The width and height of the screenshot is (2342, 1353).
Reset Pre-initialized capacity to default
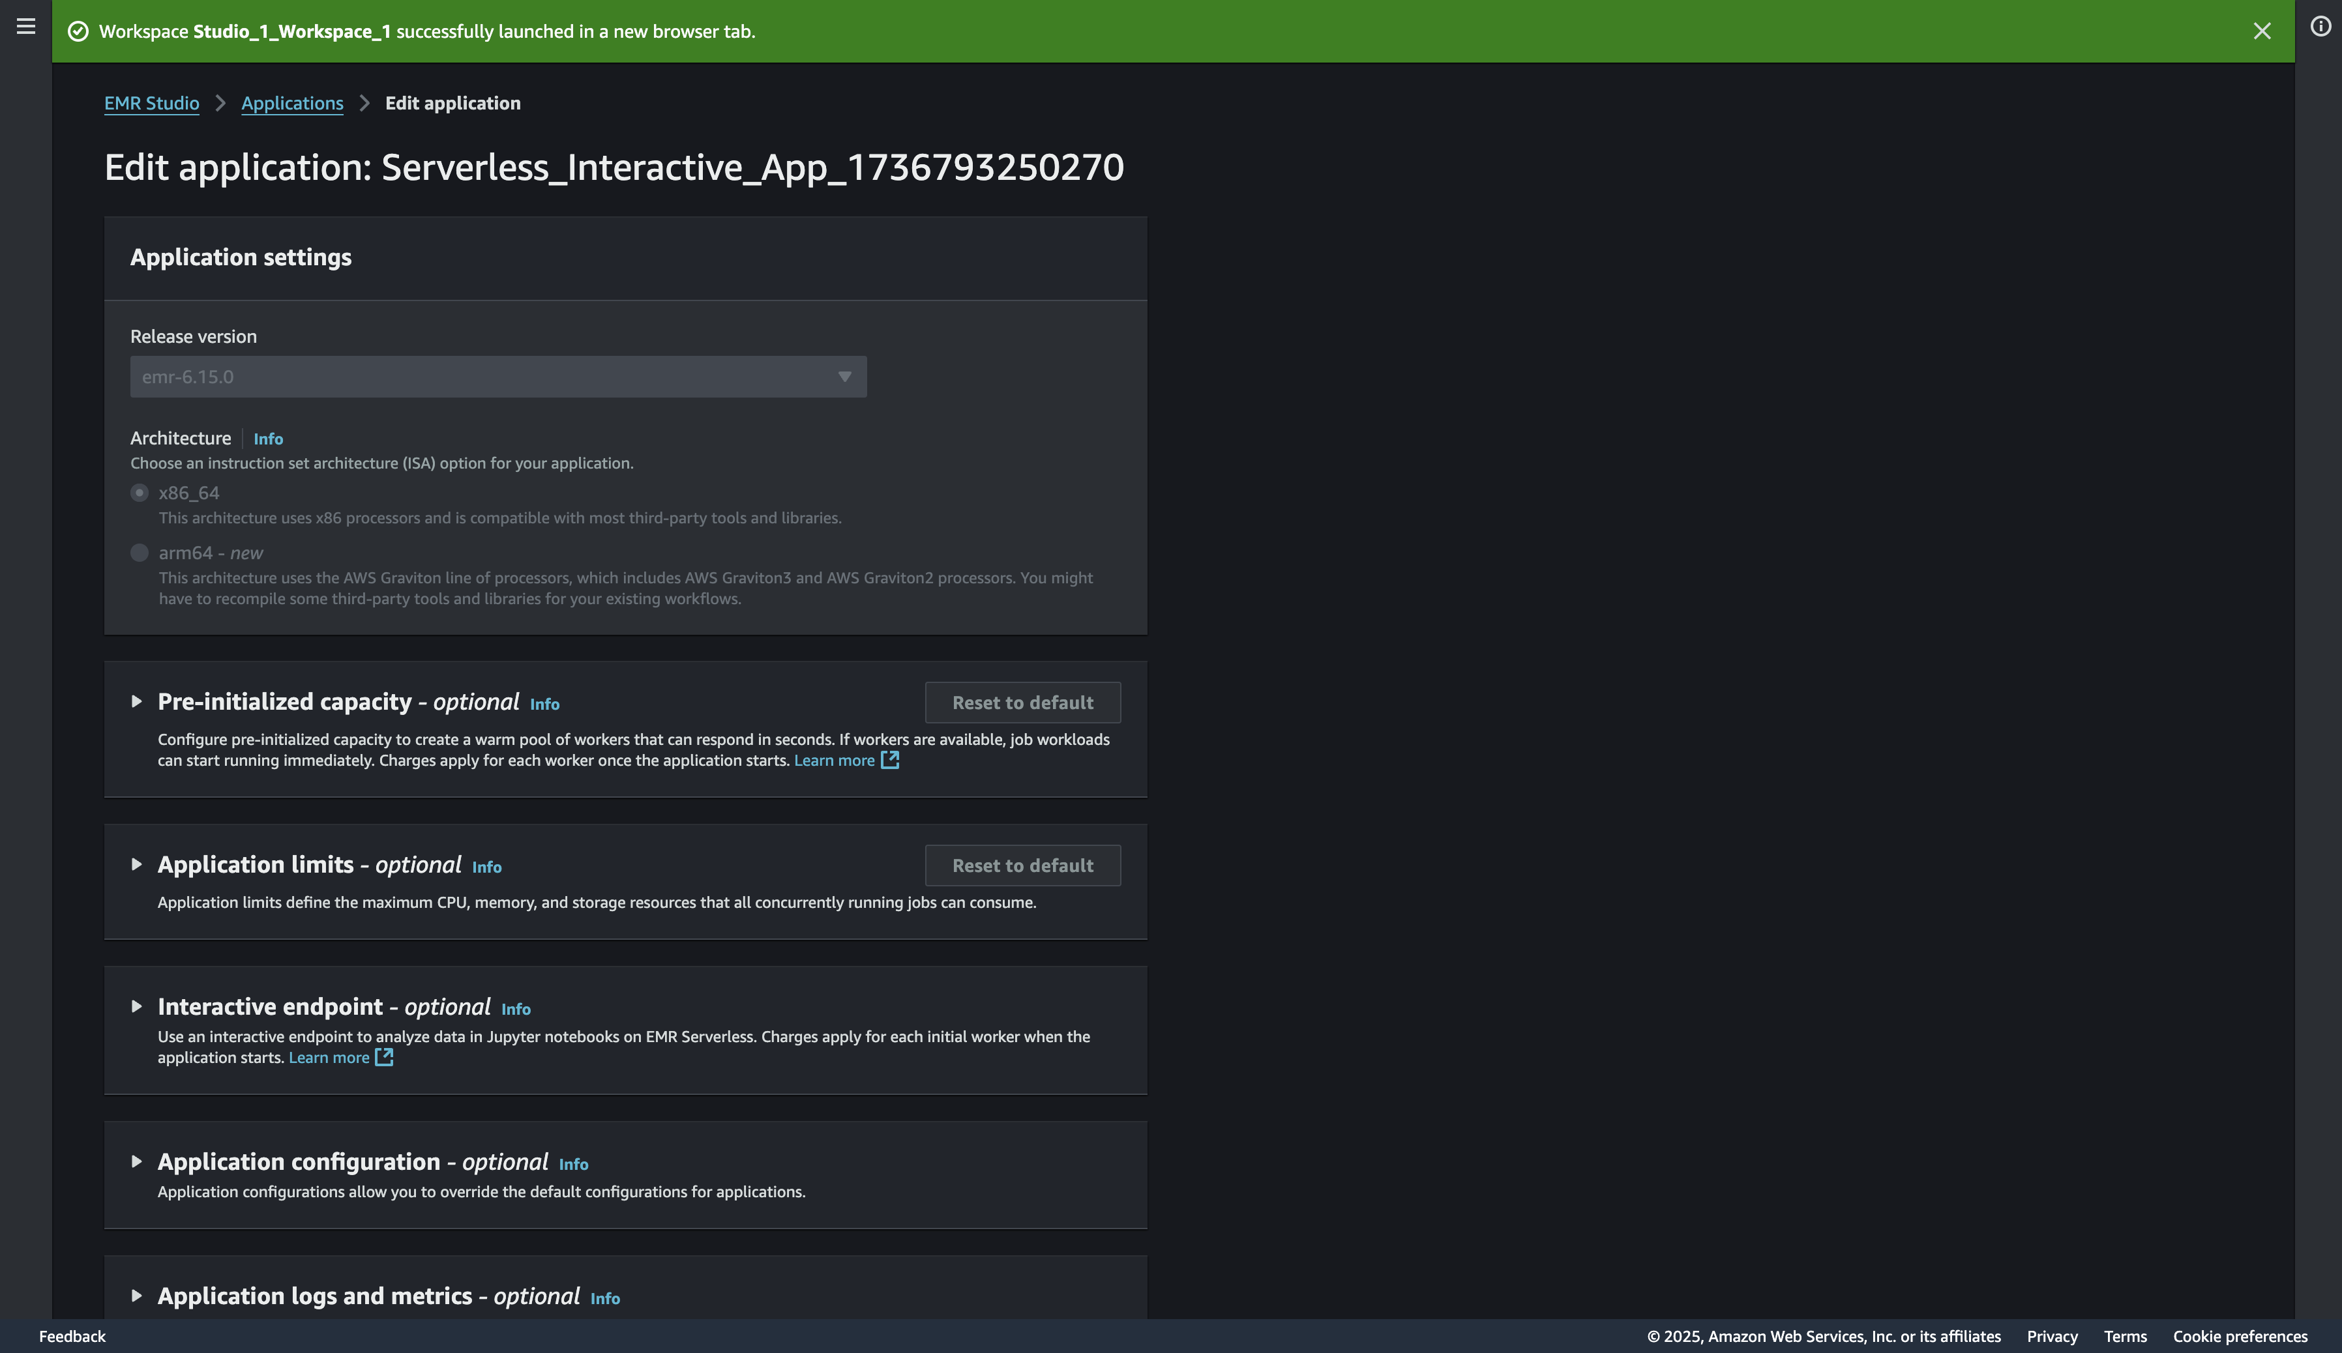tap(1022, 703)
